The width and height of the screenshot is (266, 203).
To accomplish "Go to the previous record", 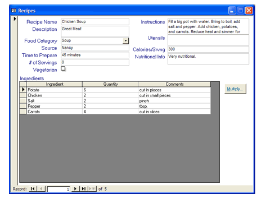I will coord(41,189).
